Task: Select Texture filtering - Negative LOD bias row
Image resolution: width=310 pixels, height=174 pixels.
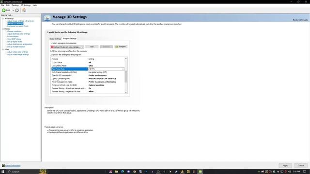Action: pyautogui.click(x=88, y=91)
